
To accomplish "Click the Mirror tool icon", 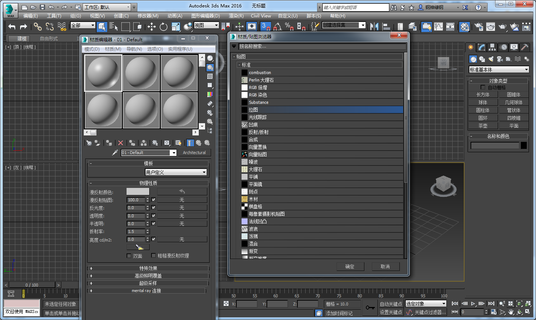I will 374,26.
